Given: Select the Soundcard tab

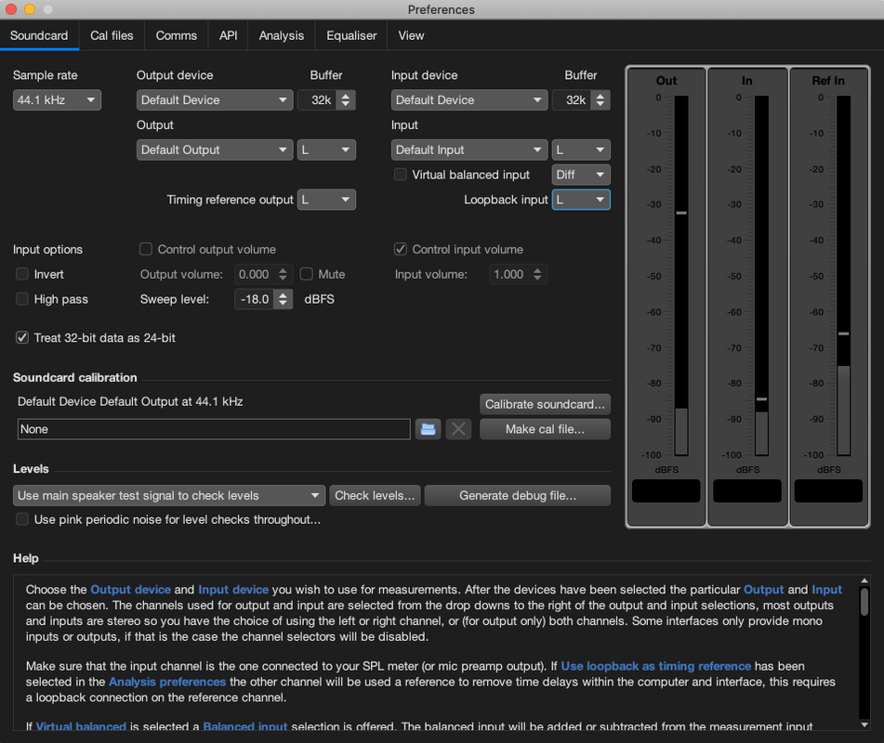Looking at the screenshot, I should [39, 35].
